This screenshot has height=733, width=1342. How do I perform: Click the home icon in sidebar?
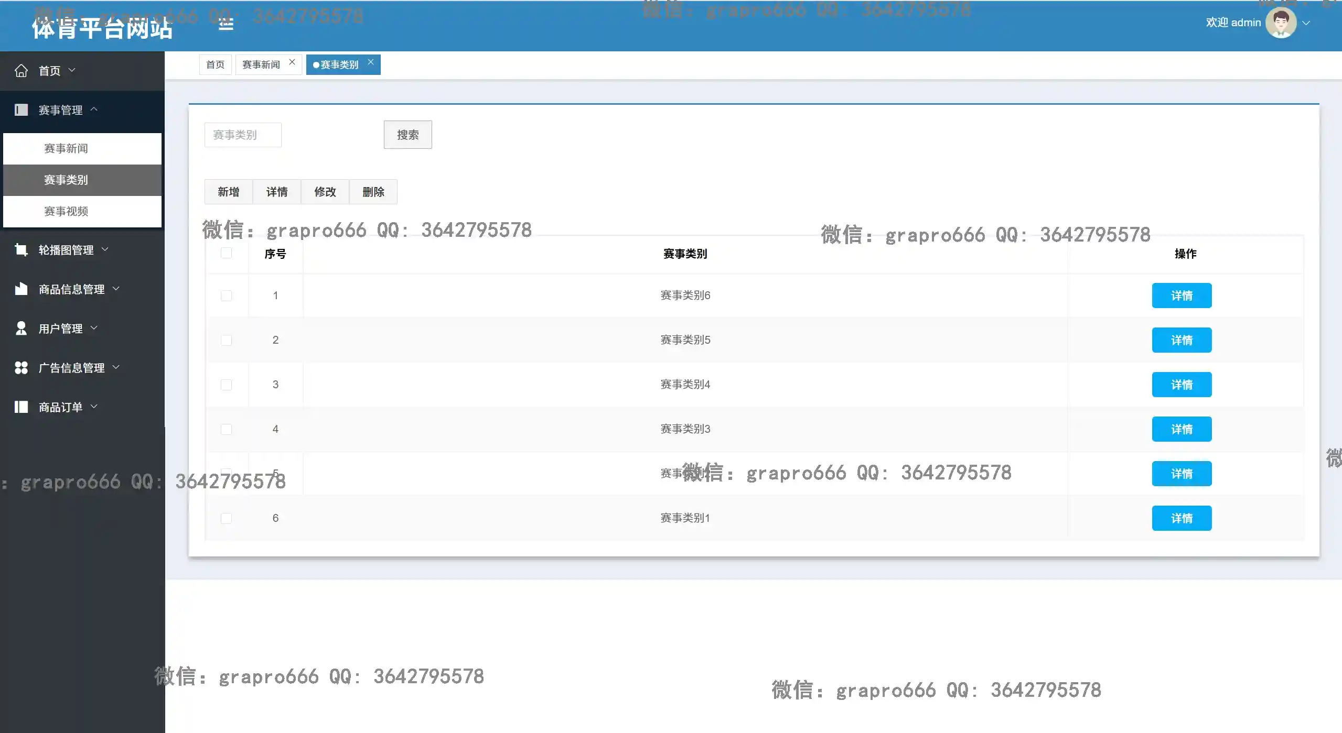click(x=21, y=71)
